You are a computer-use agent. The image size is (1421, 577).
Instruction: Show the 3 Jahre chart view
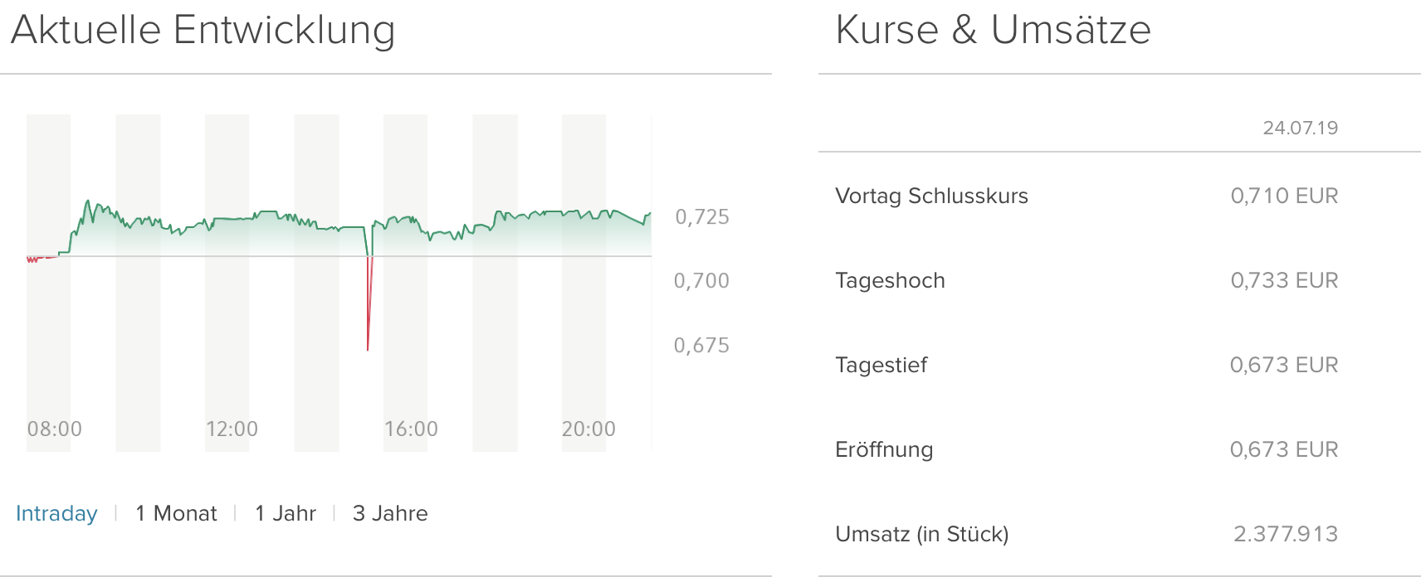[390, 513]
